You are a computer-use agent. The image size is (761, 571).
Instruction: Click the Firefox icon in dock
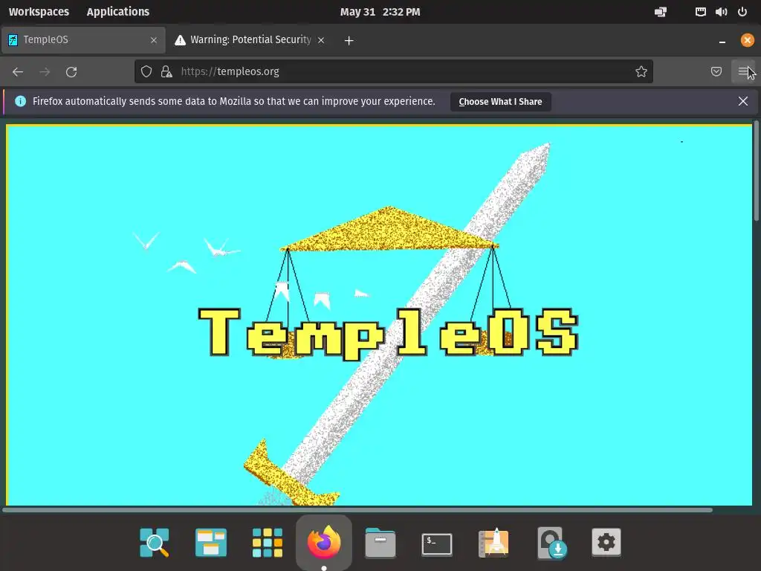[324, 541]
